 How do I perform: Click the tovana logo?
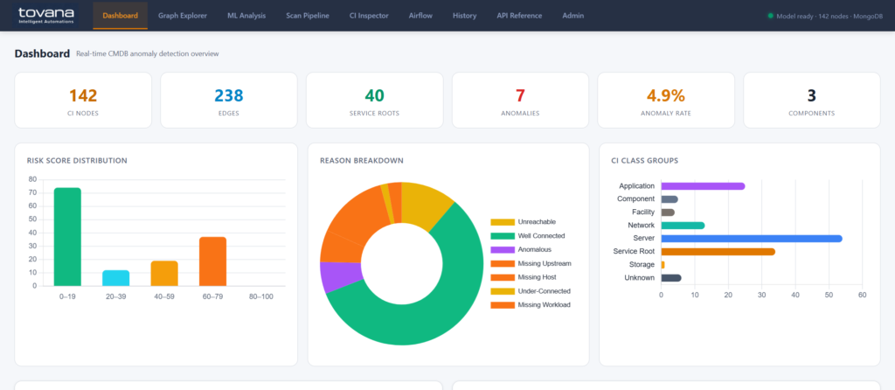point(45,16)
